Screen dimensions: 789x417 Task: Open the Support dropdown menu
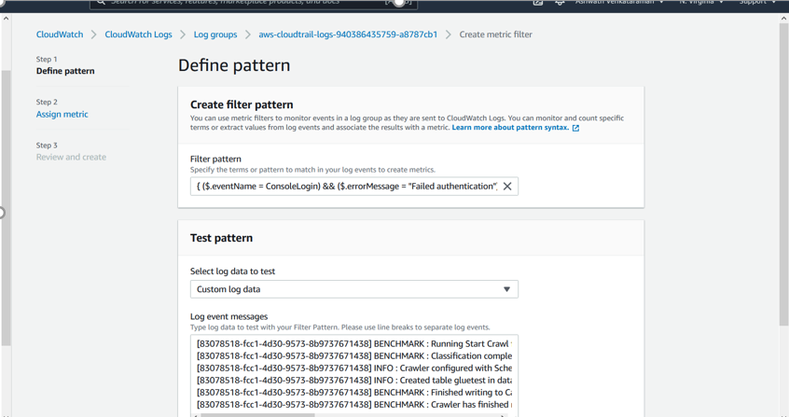[x=757, y=3]
